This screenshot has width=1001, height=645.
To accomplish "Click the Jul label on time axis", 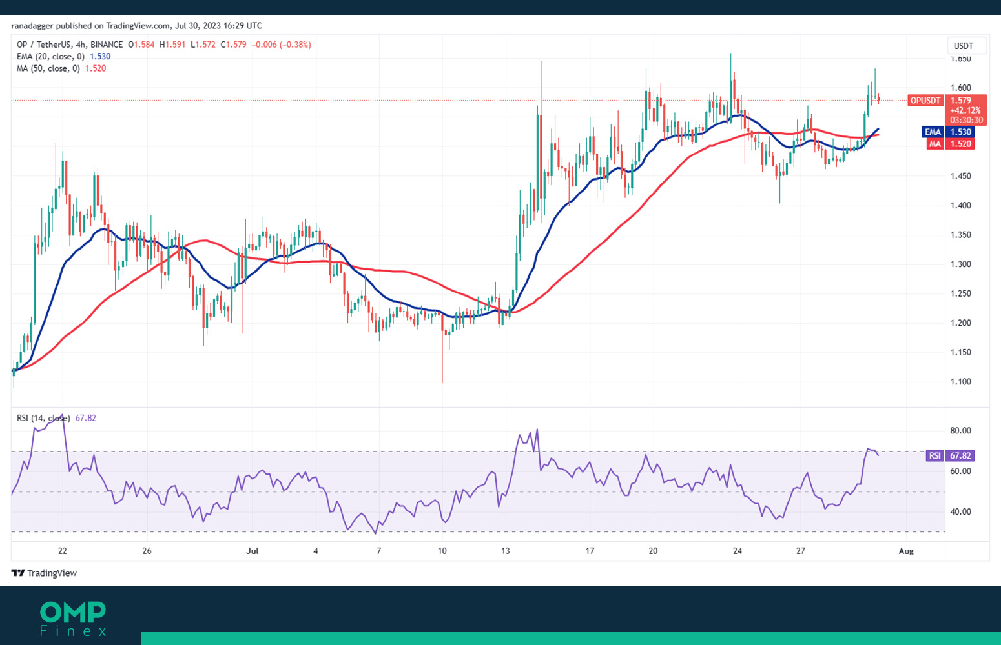I will tap(253, 551).
